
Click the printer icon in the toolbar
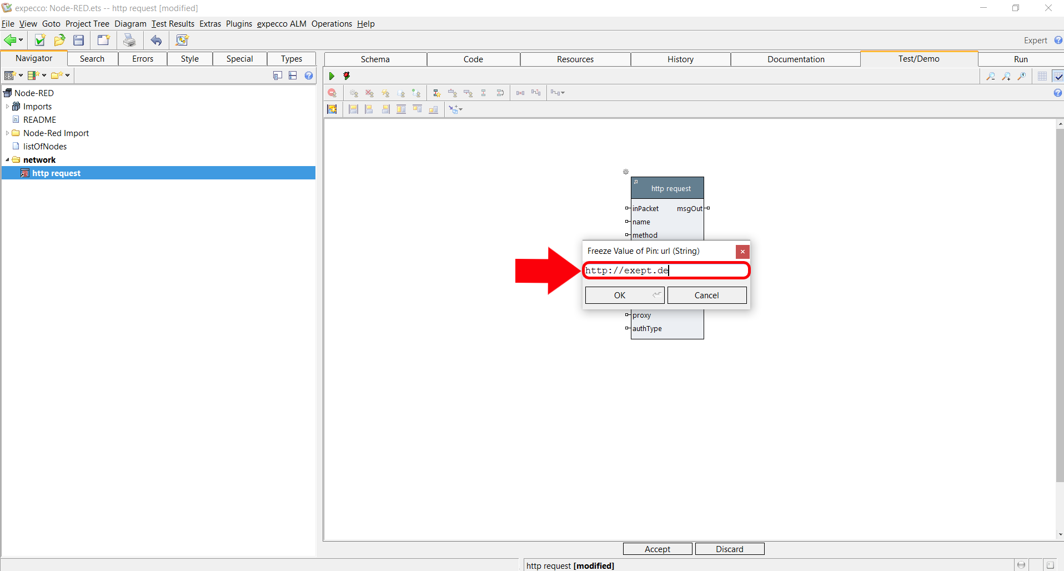click(129, 40)
